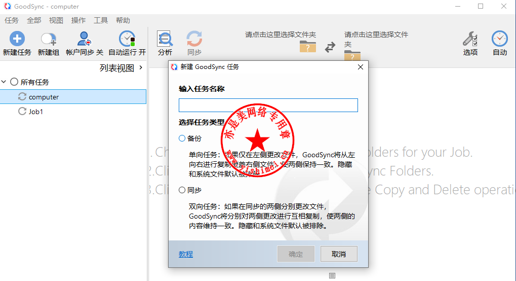The height and width of the screenshot is (281, 516).
Task: Choose the right folder via its folder icon
Action: click(352, 55)
